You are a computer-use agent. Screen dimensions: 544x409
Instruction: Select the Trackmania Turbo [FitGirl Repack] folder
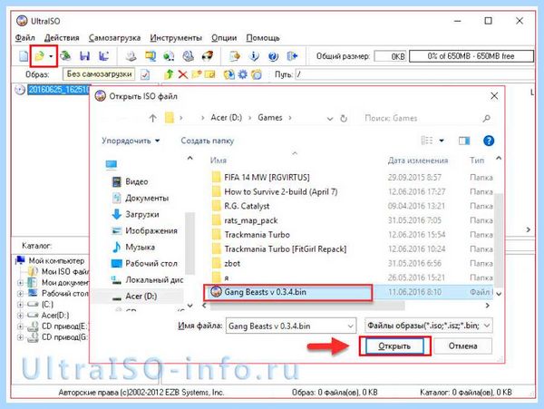coord(279,248)
